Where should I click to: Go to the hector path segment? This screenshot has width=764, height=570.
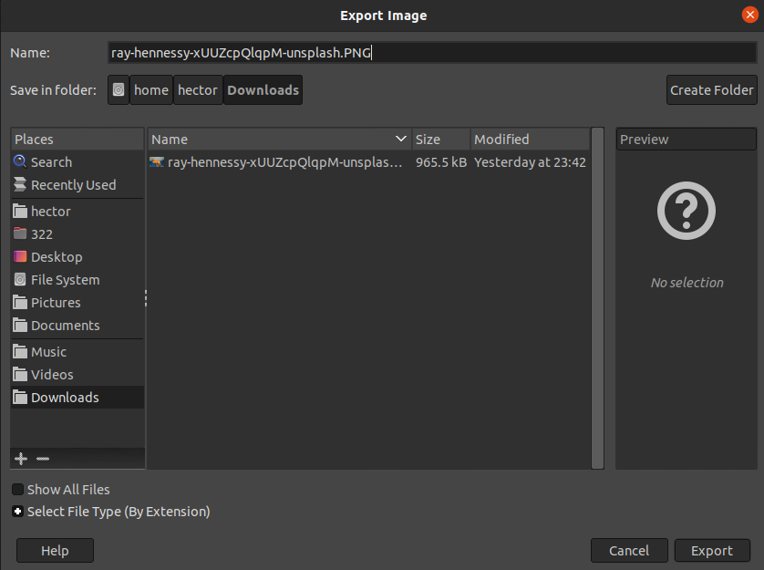(x=198, y=90)
